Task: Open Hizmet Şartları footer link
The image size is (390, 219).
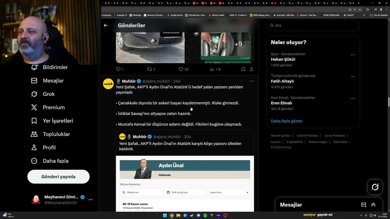Action: point(281,136)
